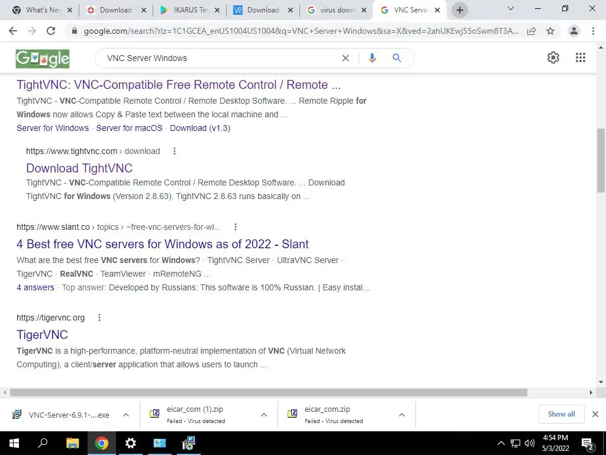606x455 pixels.
Task: Open 4 Best free VNC servers Slant result
Action: 162,244
